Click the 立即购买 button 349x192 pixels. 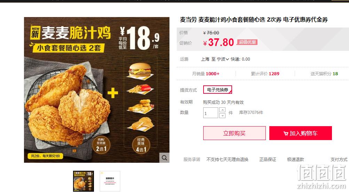tap(235, 133)
